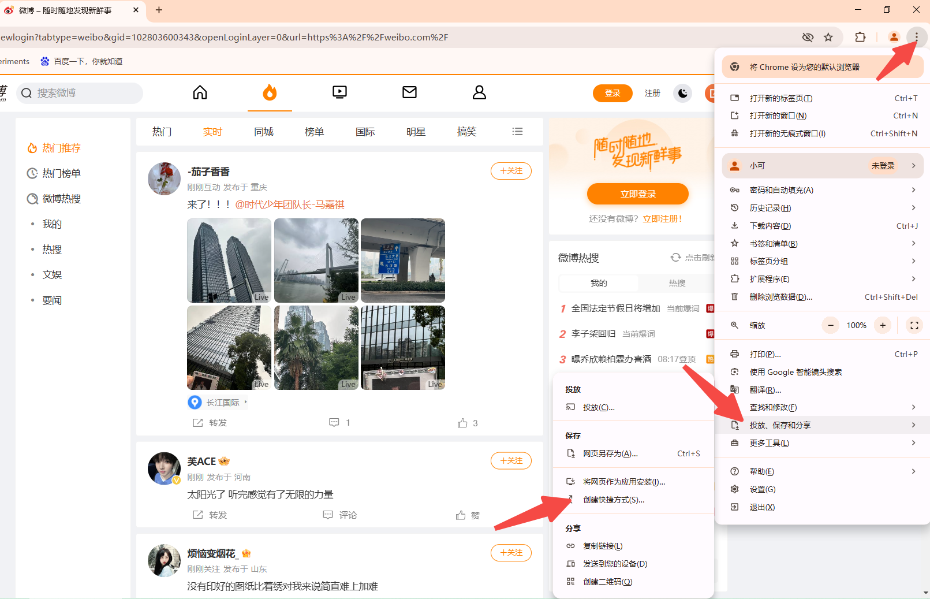Select the flame hot topics icon
The height and width of the screenshot is (599, 930).
point(270,92)
